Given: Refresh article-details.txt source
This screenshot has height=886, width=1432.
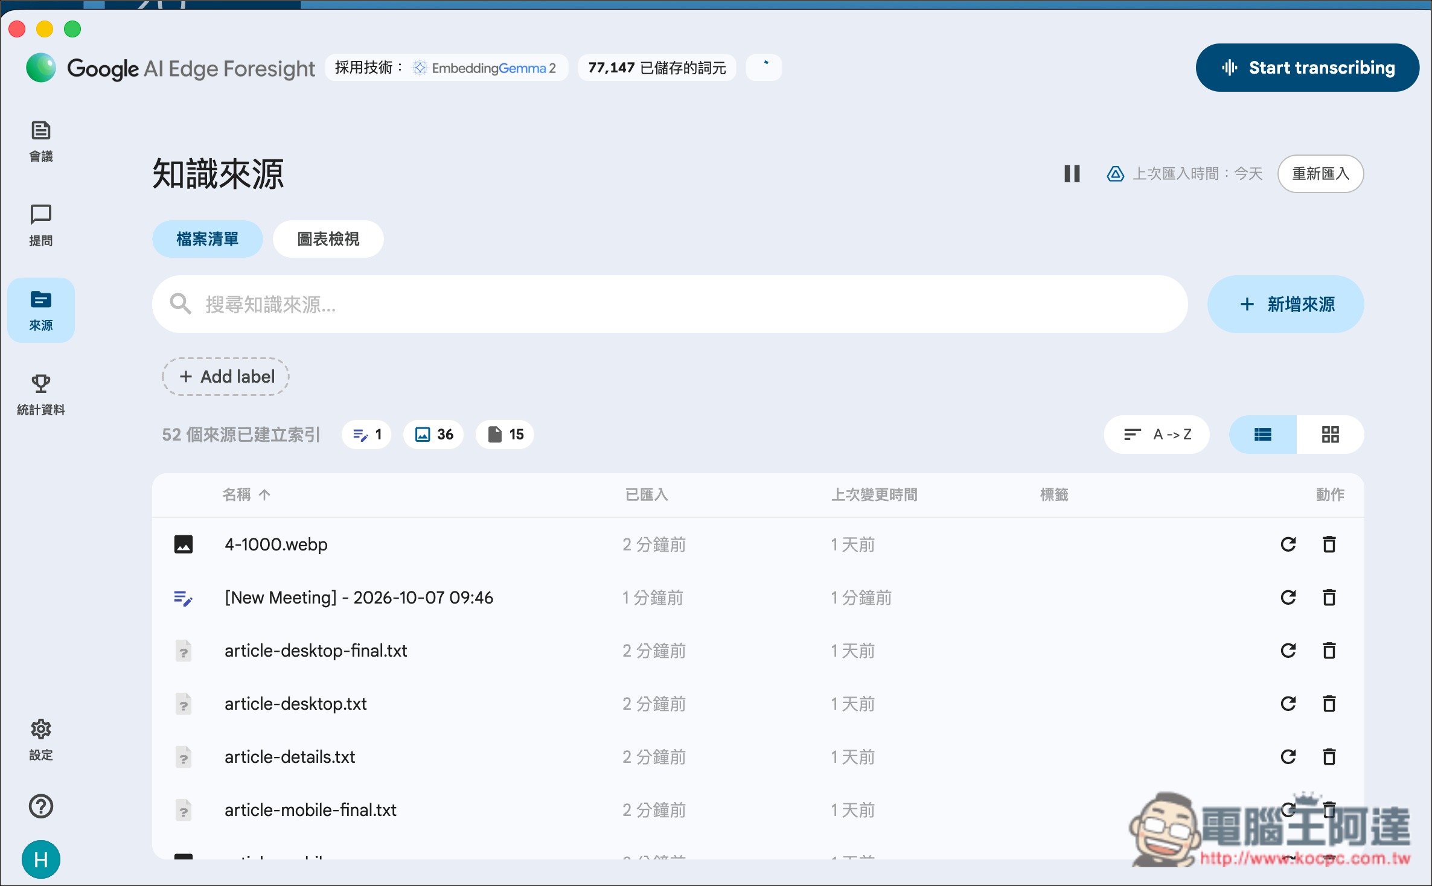Looking at the screenshot, I should 1288,757.
